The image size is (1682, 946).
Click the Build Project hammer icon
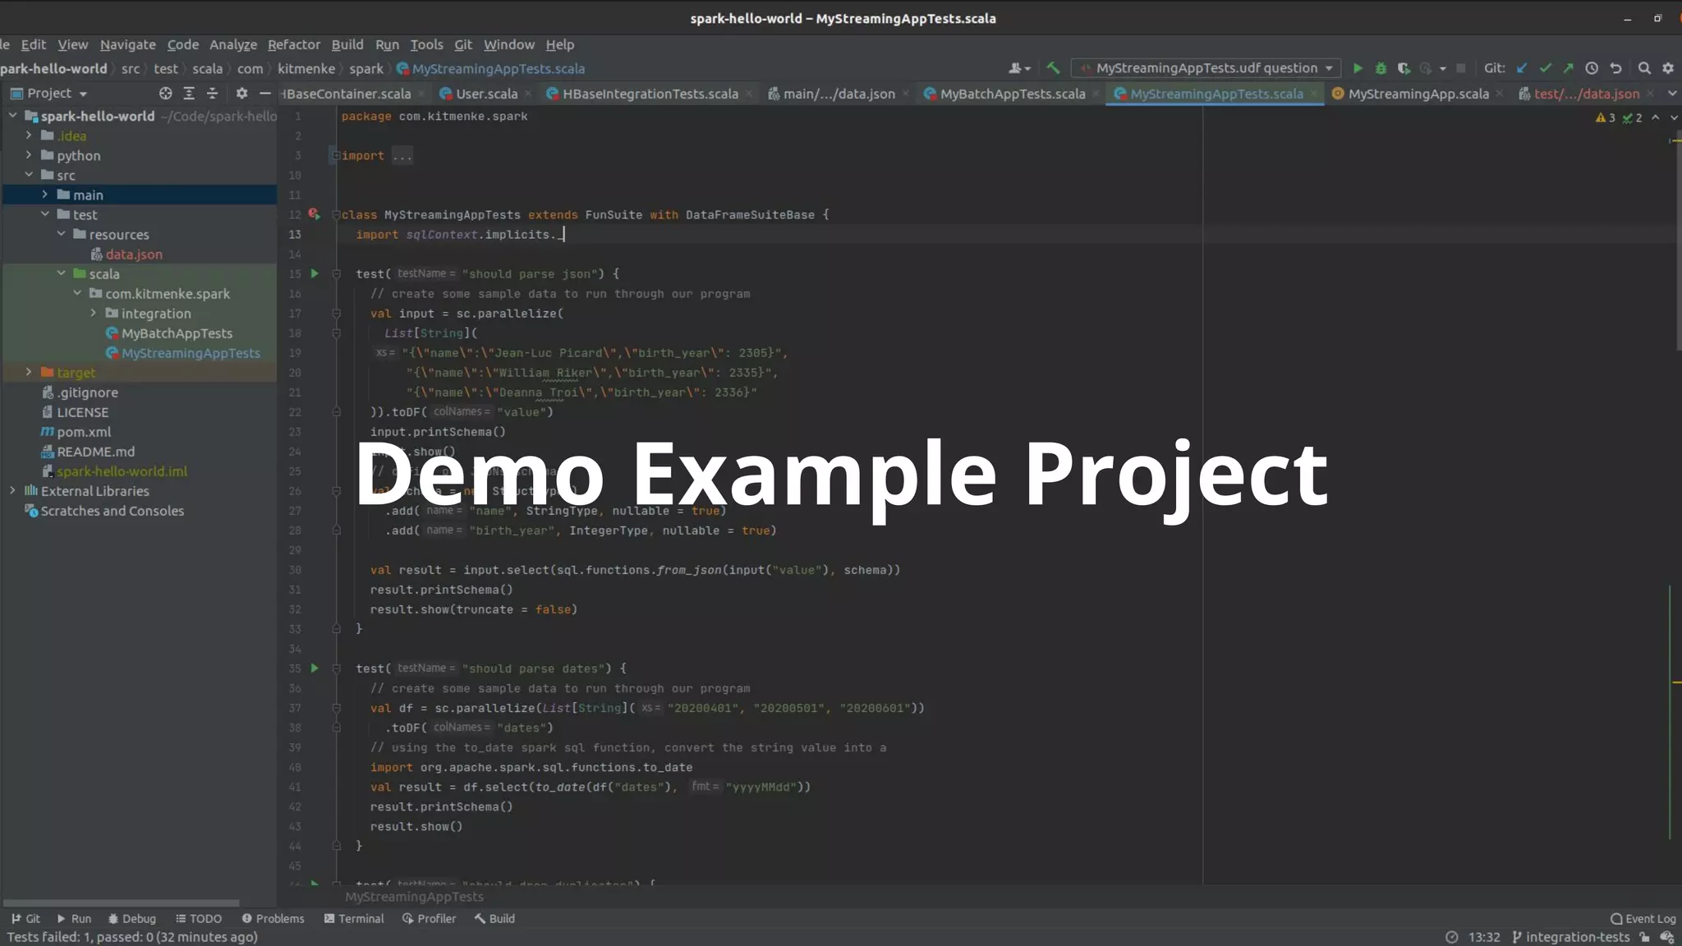pyautogui.click(x=1053, y=68)
